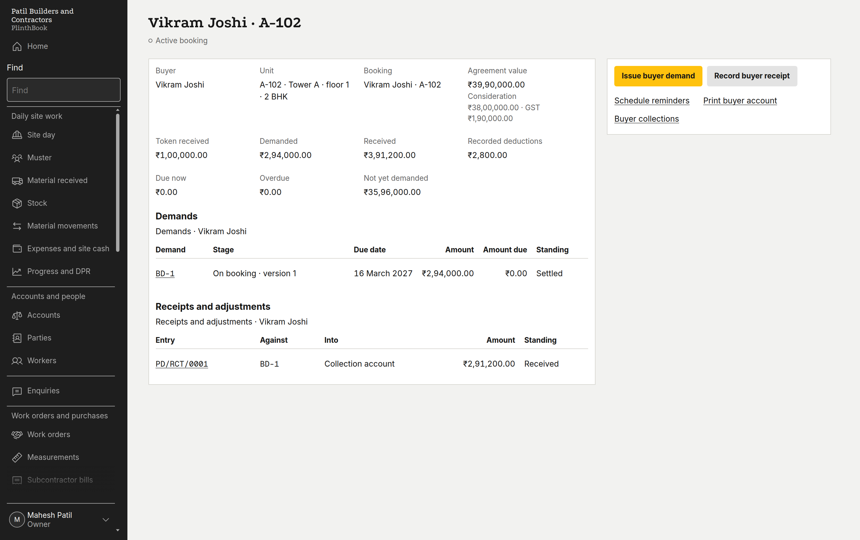Open the Stock box icon

(x=17, y=203)
